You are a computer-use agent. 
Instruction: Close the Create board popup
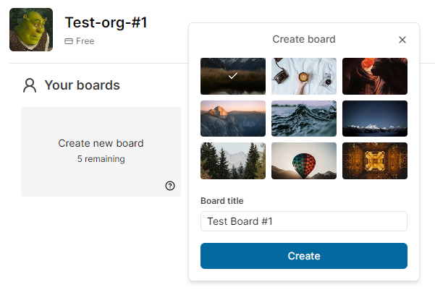[x=402, y=40]
